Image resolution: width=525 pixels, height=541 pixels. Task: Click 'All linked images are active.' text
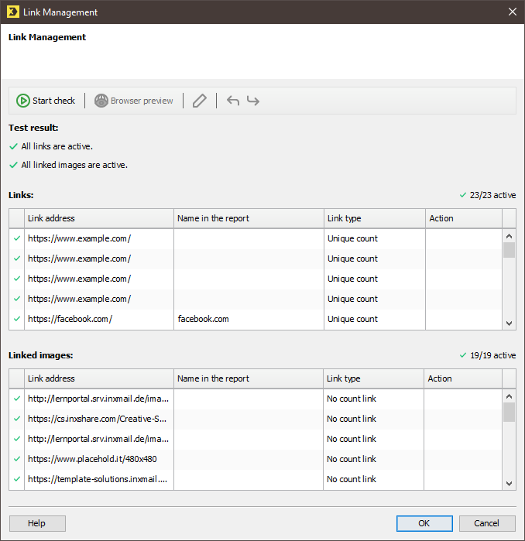coord(74,165)
